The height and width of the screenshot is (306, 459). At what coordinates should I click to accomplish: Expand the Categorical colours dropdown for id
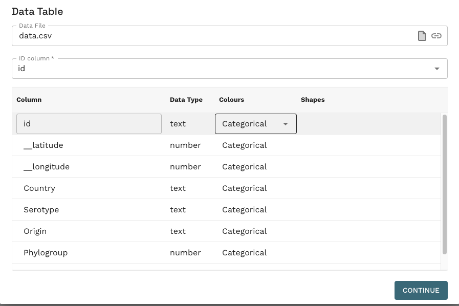coord(255,124)
